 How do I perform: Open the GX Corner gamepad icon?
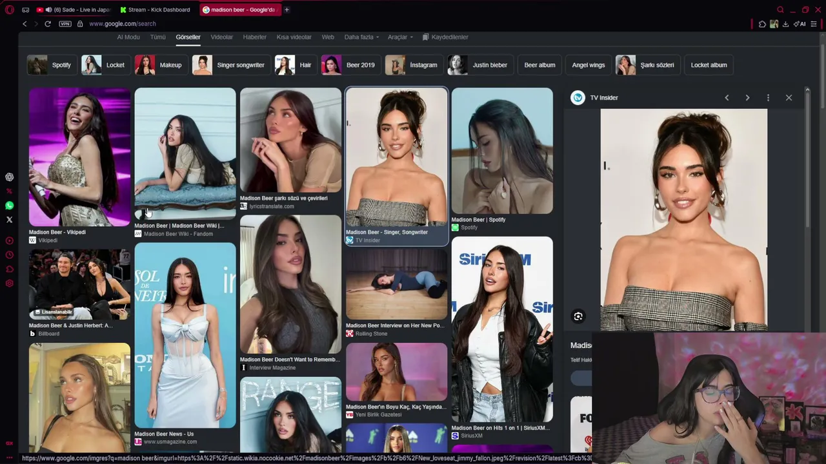[x=26, y=10]
